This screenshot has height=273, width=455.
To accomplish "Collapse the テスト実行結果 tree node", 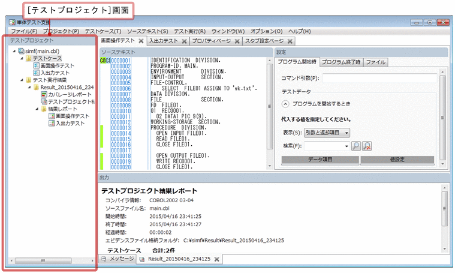I will point(22,80).
